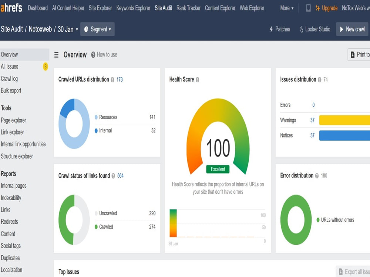Click links found total 564

pyautogui.click(x=120, y=176)
